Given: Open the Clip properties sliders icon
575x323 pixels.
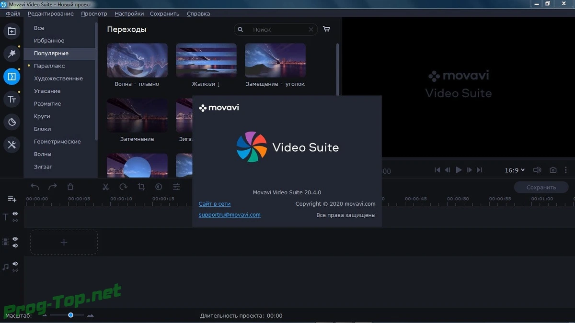Looking at the screenshot, I should (x=176, y=187).
